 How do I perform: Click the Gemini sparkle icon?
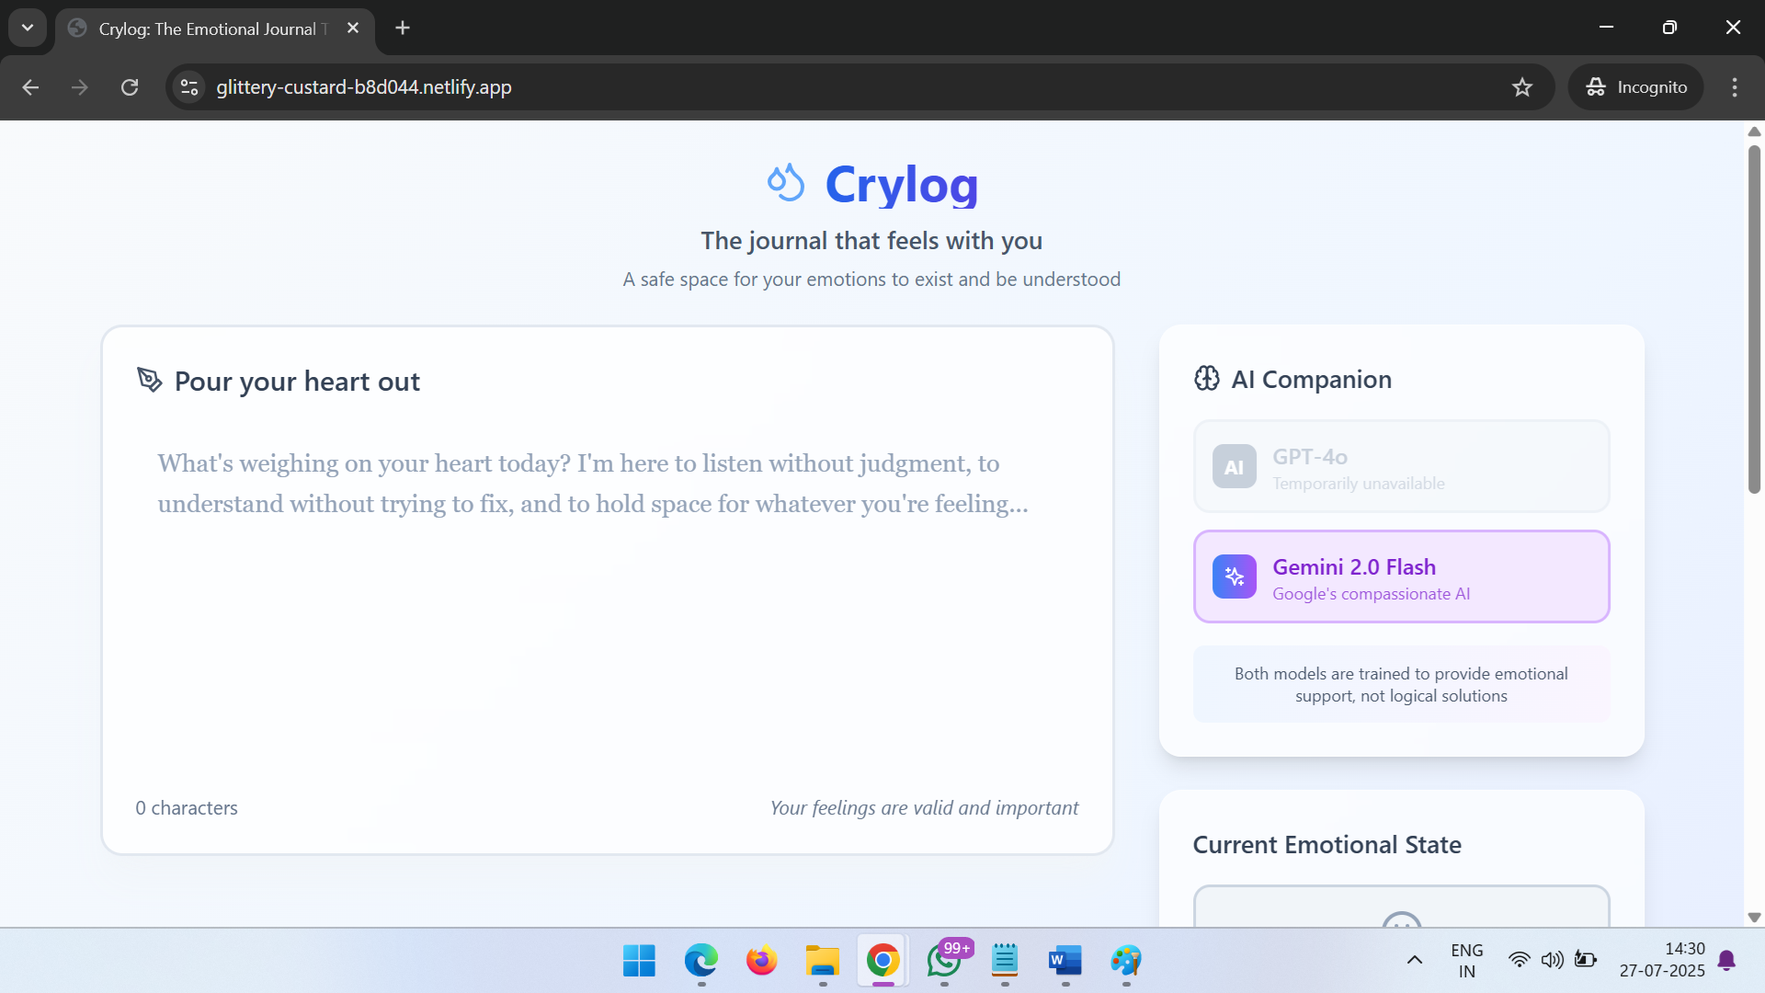pos(1234,576)
